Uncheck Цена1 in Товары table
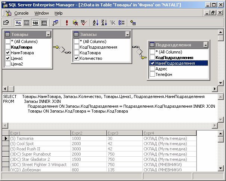This screenshot has width=226, height=181. 7,58
